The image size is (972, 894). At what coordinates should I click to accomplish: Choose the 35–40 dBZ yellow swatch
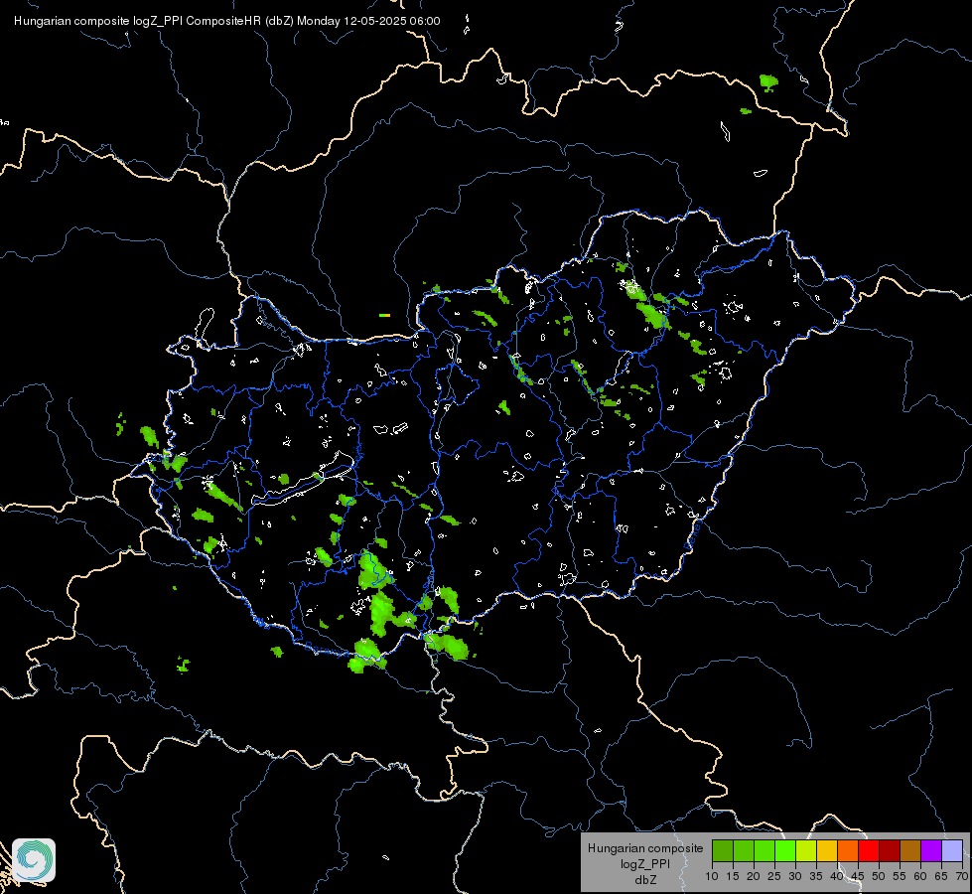click(827, 850)
